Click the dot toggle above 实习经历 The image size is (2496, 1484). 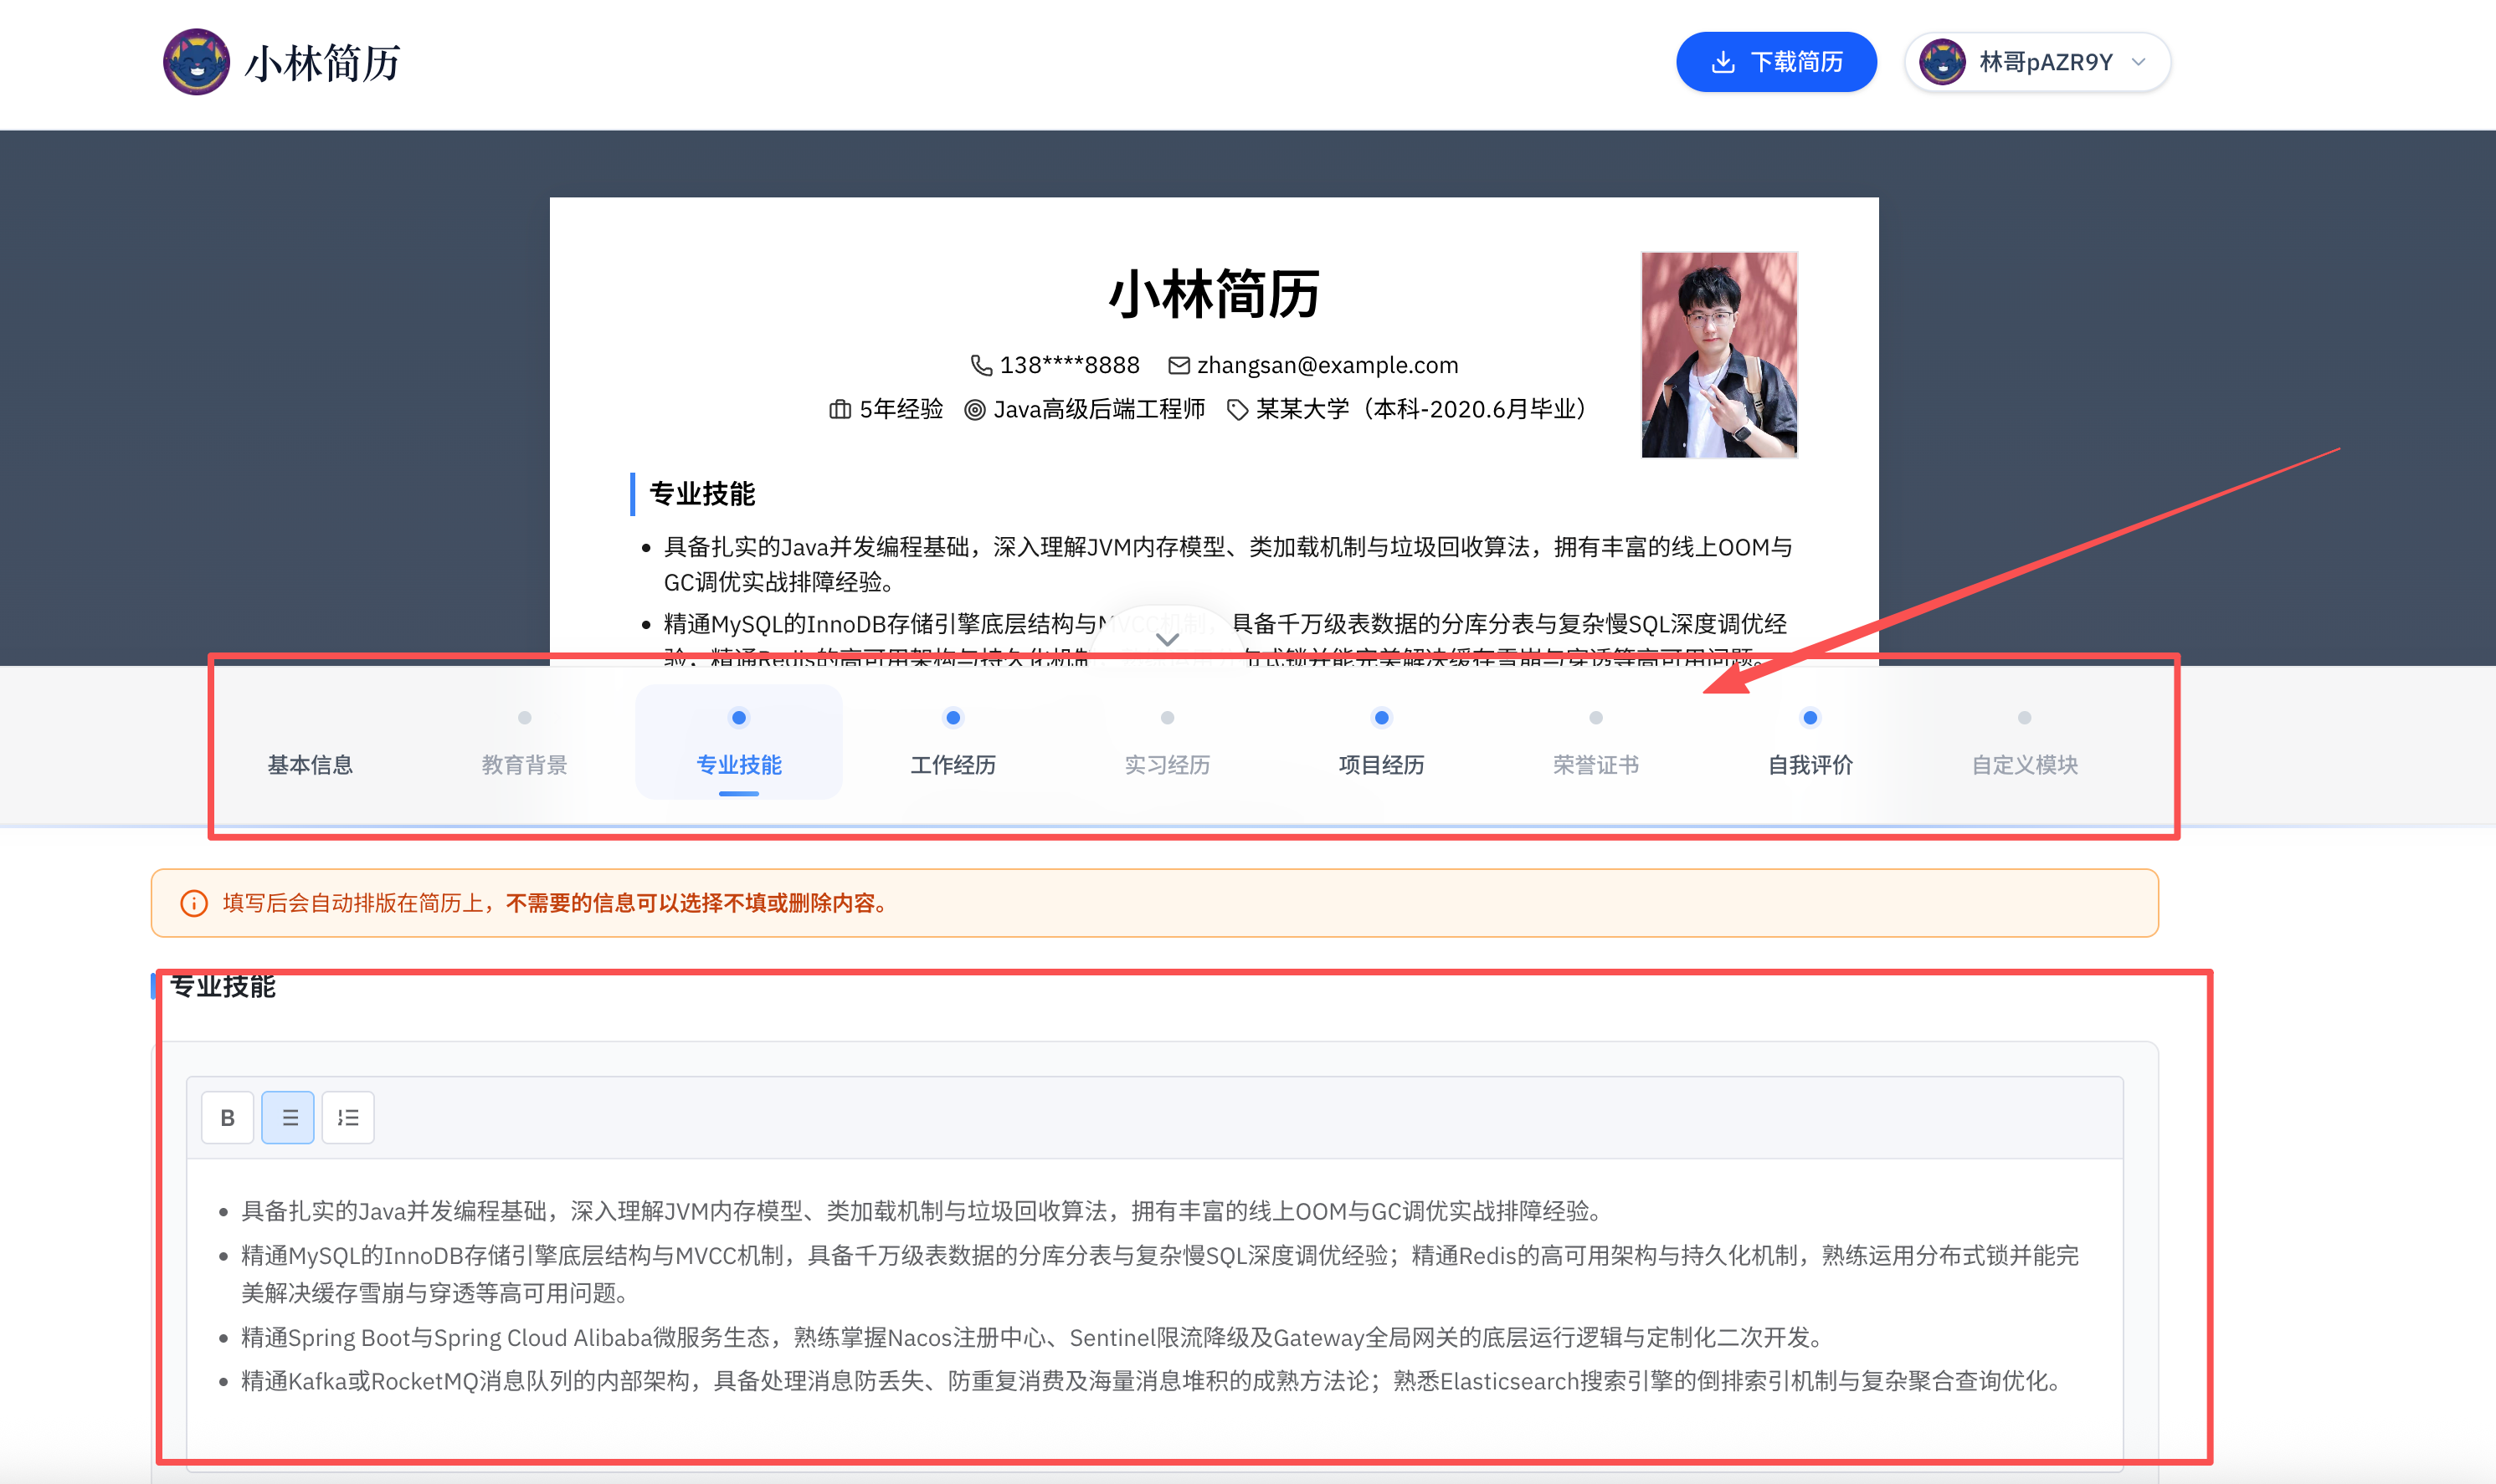(x=1167, y=717)
